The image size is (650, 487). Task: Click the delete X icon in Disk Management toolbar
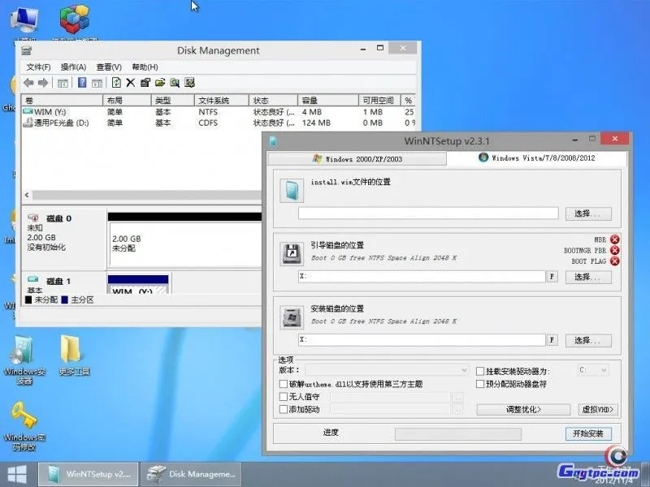coord(131,82)
